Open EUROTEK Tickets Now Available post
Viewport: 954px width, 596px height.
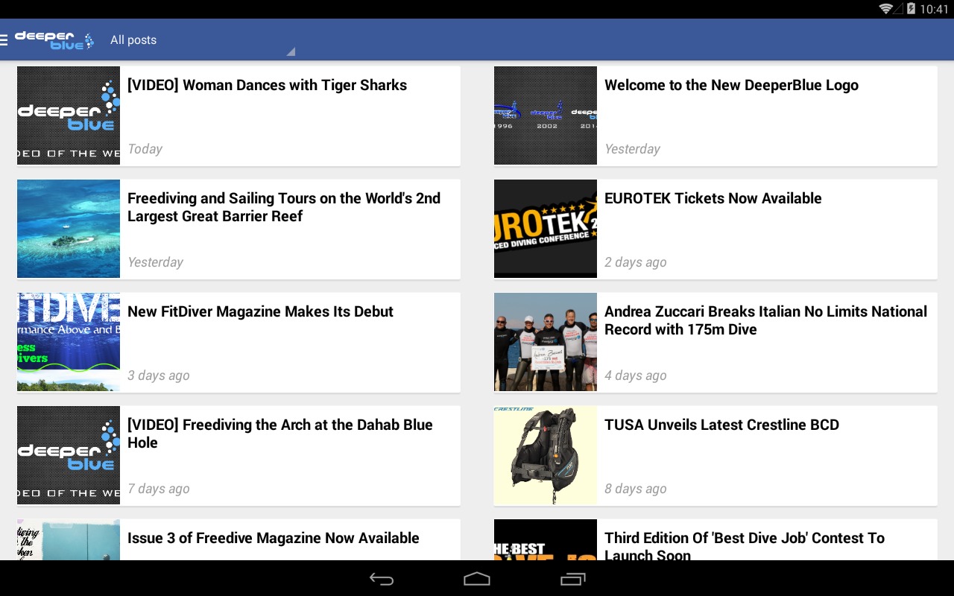click(715, 229)
